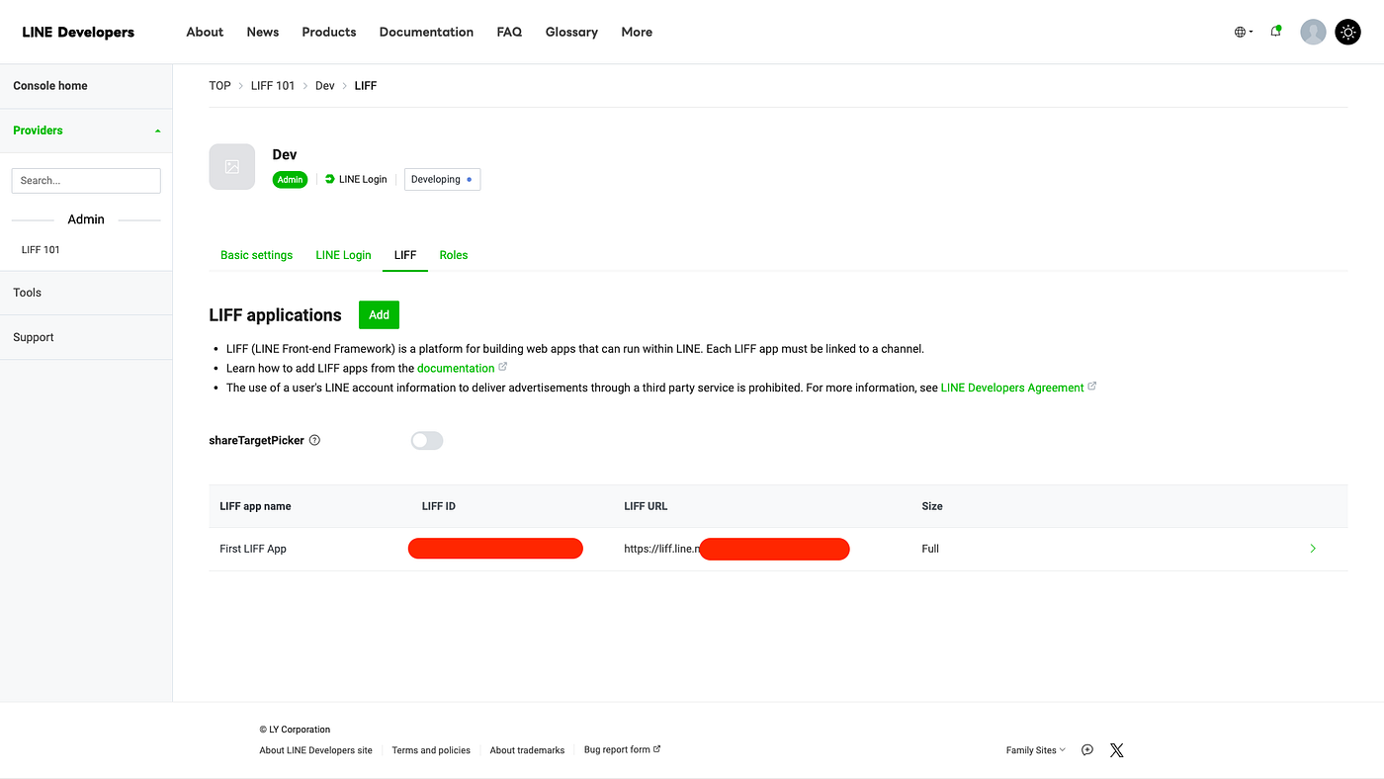This screenshot has width=1384, height=779.
Task: Go to LIFF 101 in the breadcrumb
Action: [273, 86]
